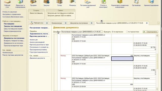Select first Расход row label
The image size is (162, 91).
coord(63,56)
